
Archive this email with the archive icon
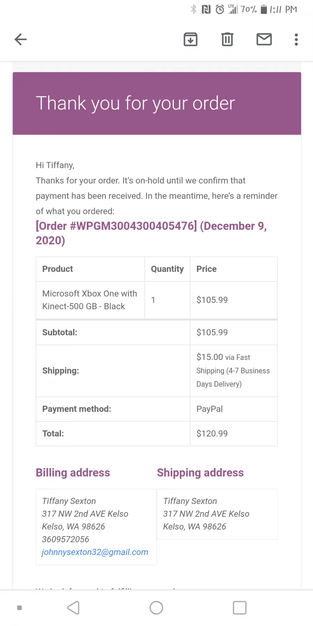[191, 39]
